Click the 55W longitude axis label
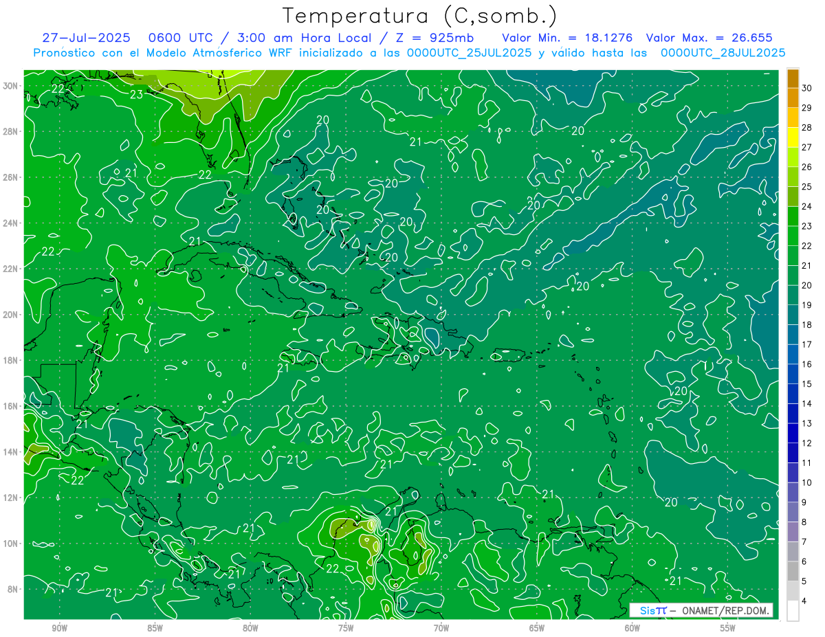Viewport: 825px width, 637px height. coord(728,629)
